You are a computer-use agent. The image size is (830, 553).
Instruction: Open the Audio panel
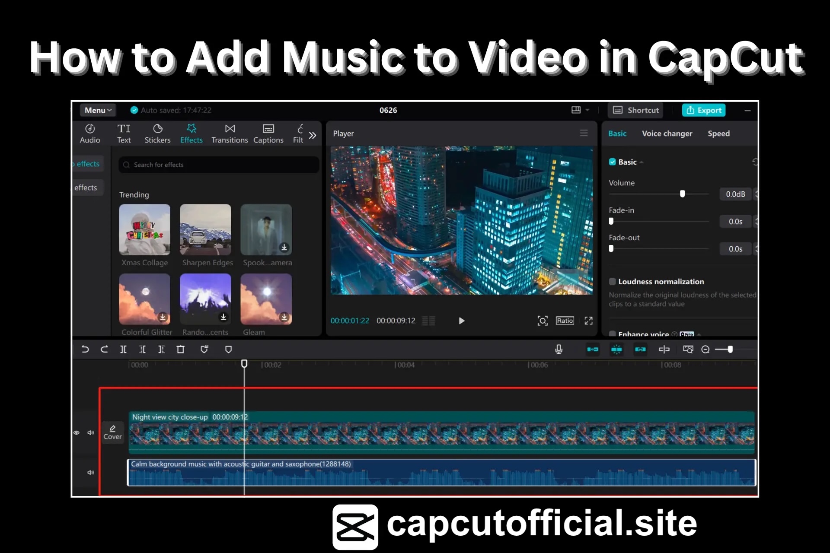point(89,133)
